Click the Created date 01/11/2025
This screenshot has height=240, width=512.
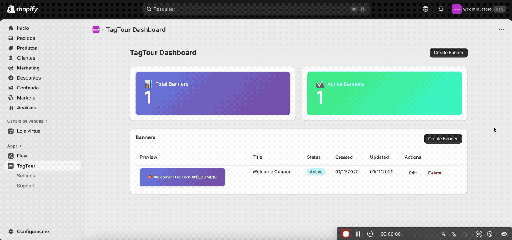point(347,172)
